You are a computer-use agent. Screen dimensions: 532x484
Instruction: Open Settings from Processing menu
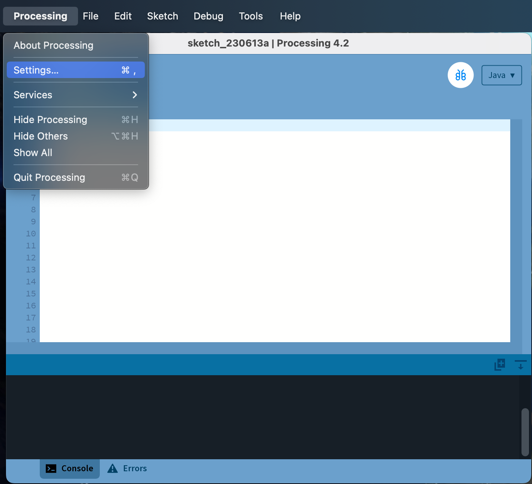pos(75,70)
